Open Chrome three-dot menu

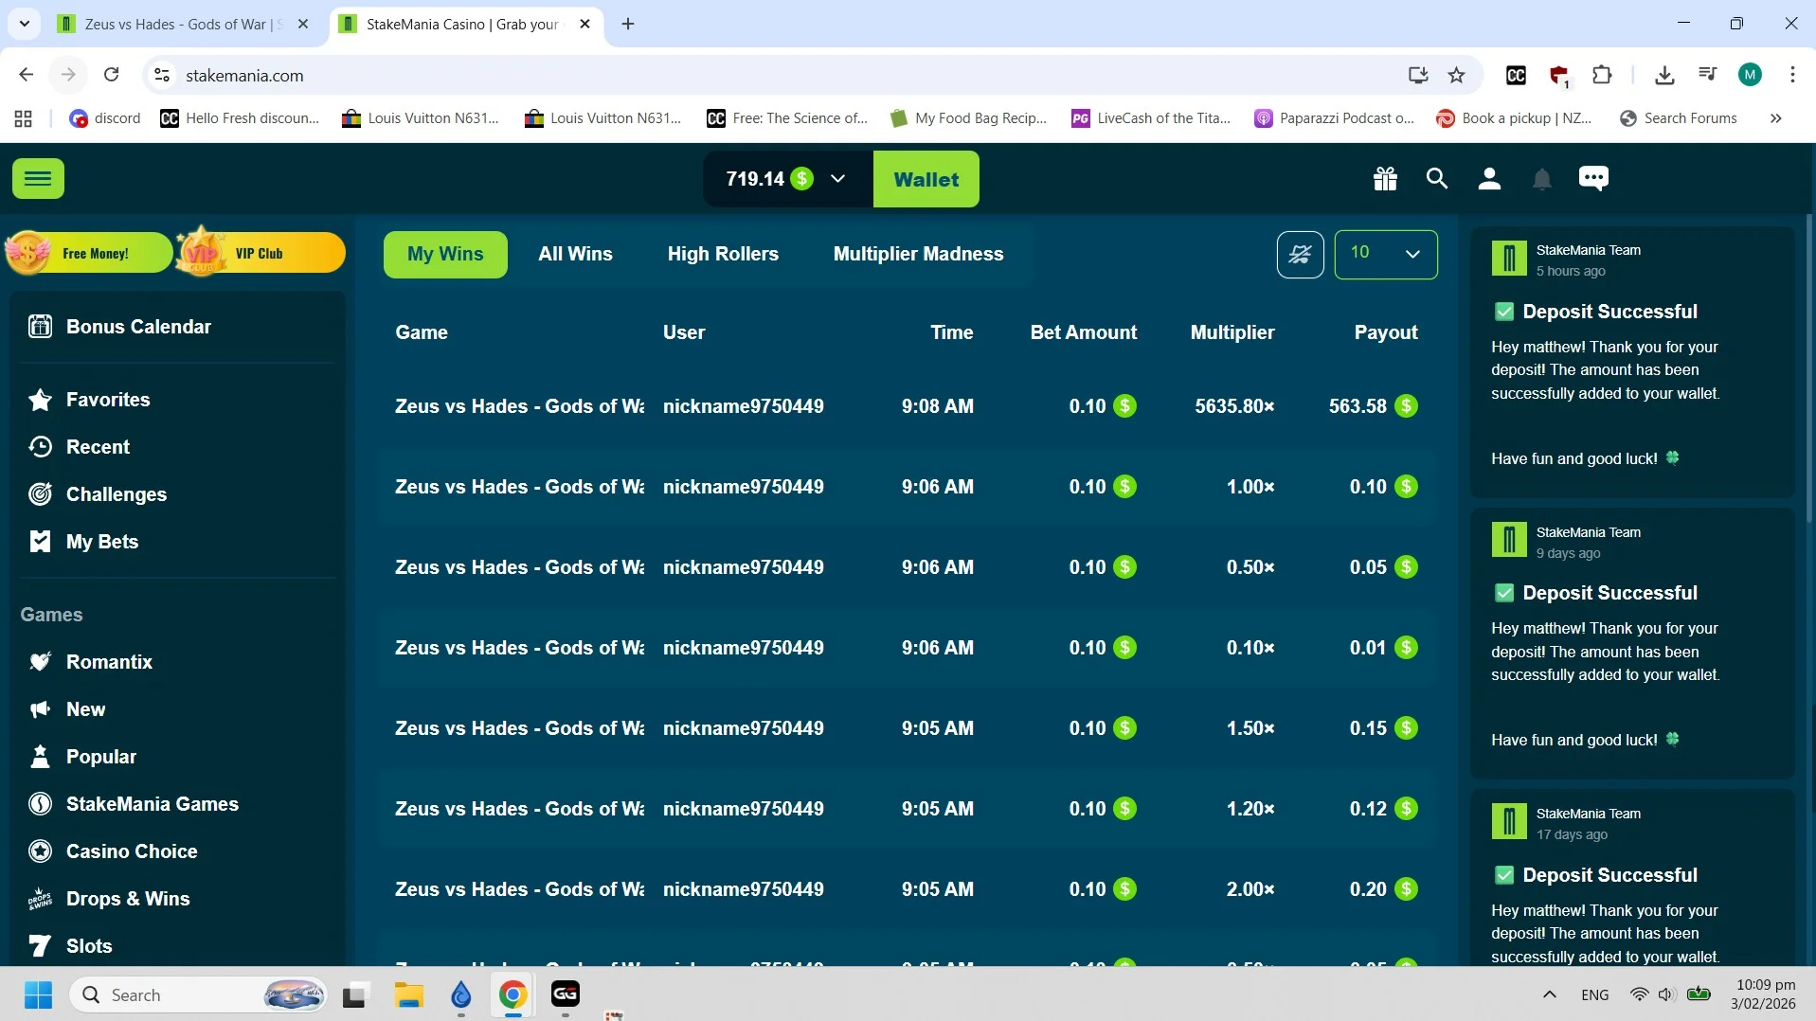pyautogui.click(x=1792, y=75)
